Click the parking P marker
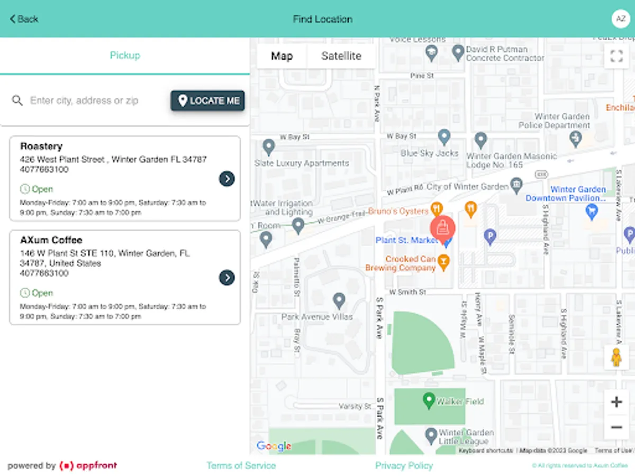 pyautogui.click(x=490, y=237)
